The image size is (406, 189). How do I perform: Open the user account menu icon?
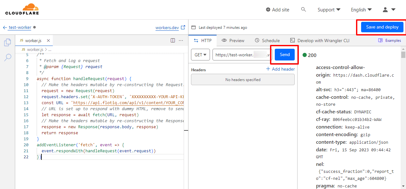coord(385,10)
